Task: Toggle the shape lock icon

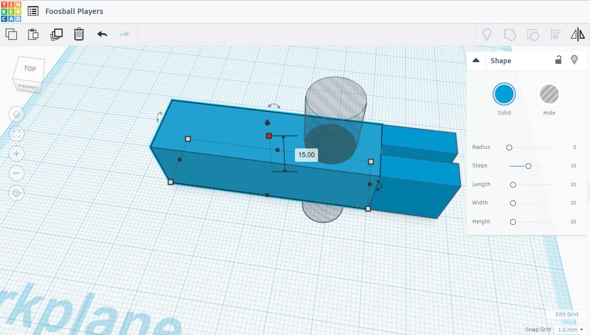Action: click(558, 60)
